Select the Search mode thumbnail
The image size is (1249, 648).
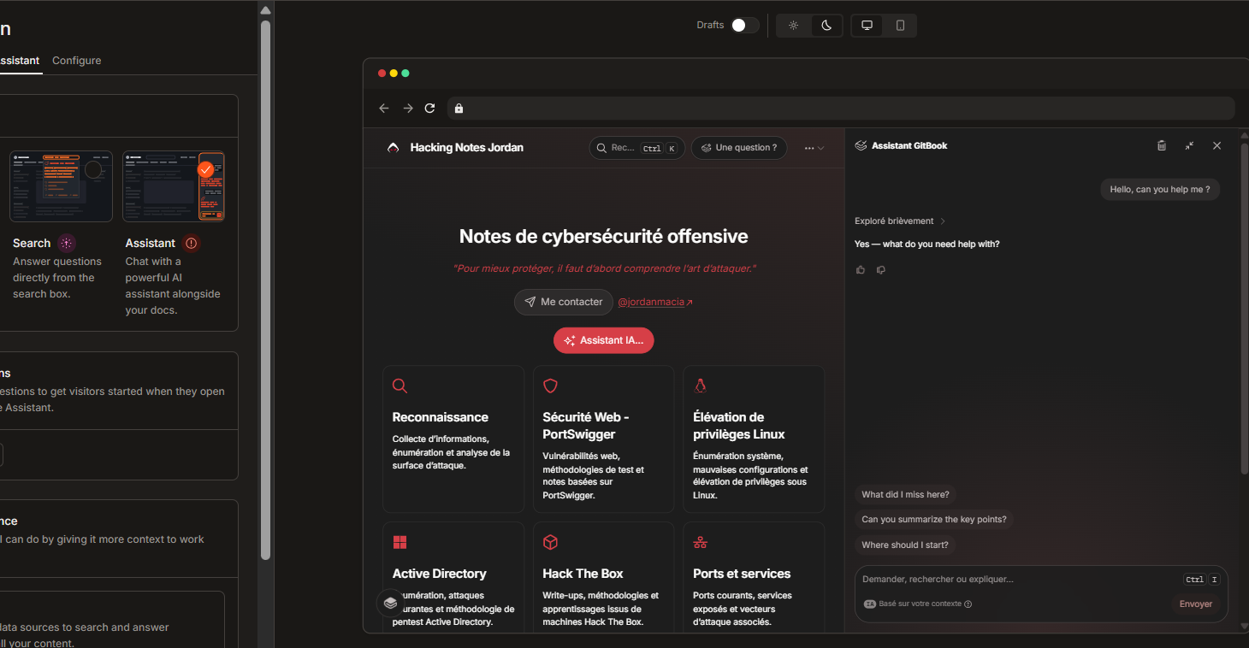61,186
